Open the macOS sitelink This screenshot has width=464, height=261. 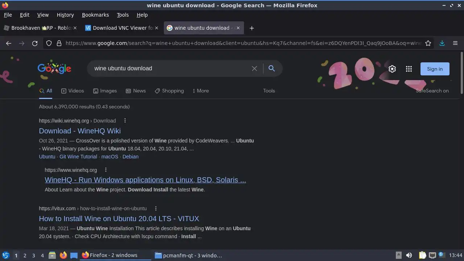(x=110, y=157)
